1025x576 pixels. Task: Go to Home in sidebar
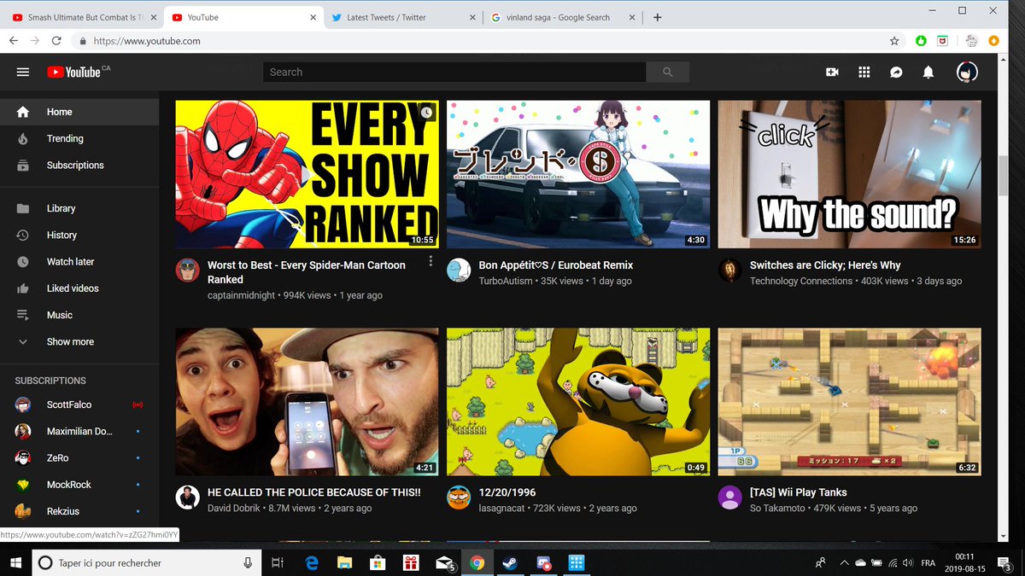[79, 112]
